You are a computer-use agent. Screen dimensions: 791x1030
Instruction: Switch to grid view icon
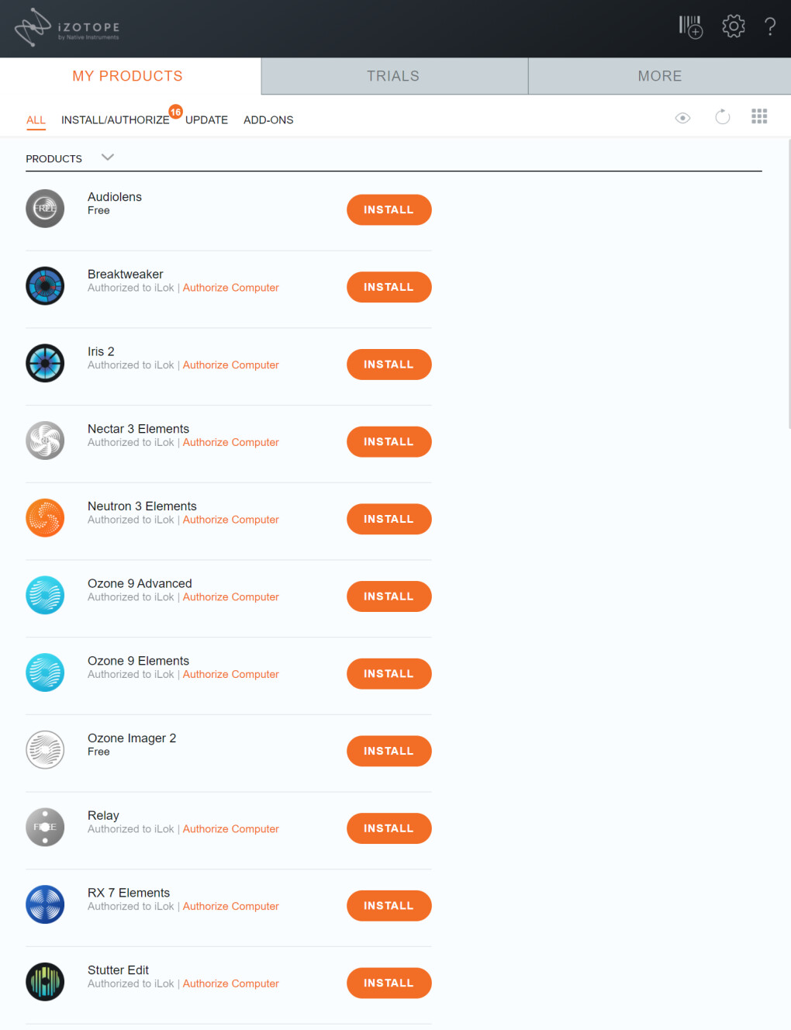759,116
